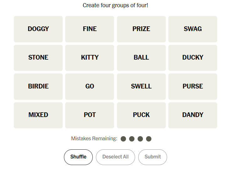This screenshot has width=231, height=171.
Task: Select the PURSE tile
Action: click(193, 86)
